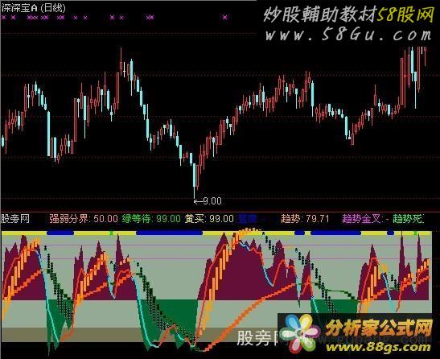Image resolution: width=440 pixels, height=359 pixels.
Task: Open the www.88gs.com link
Action: point(378,347)
